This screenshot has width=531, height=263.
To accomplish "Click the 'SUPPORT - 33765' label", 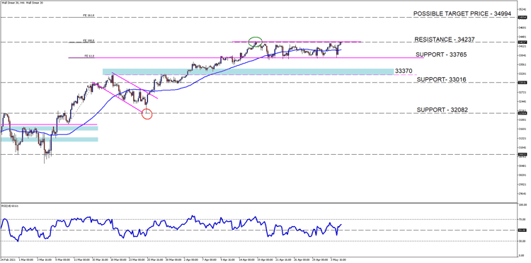I will click(441, 54).
